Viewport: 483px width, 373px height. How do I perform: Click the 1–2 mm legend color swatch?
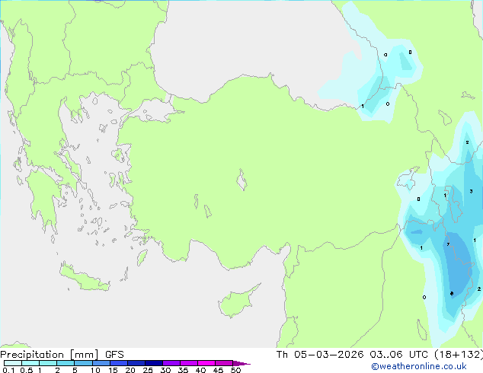(48, 363)
